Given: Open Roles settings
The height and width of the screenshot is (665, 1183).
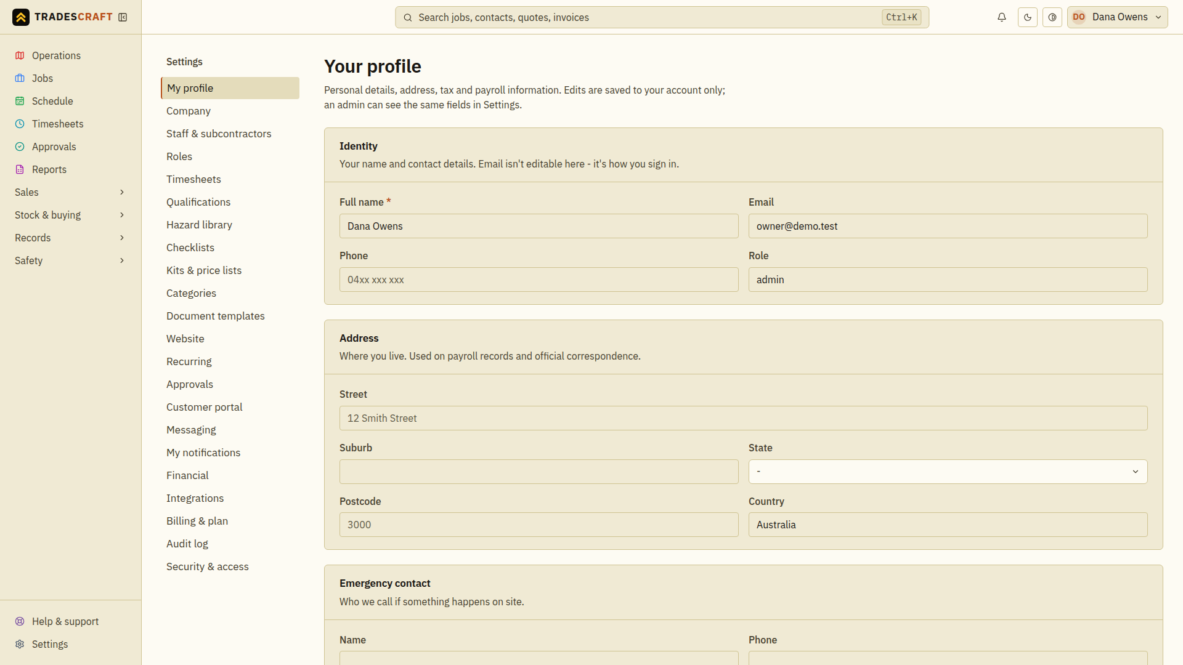Looking at the screenshot, I should pos(230,156).
